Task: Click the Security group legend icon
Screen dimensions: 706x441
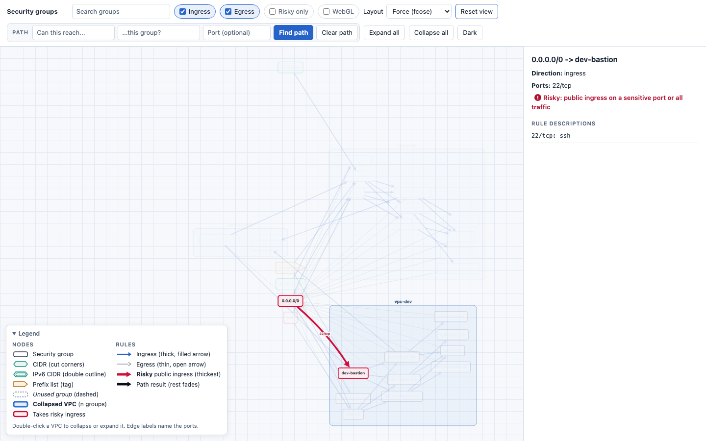Action: tap(21, 354)
